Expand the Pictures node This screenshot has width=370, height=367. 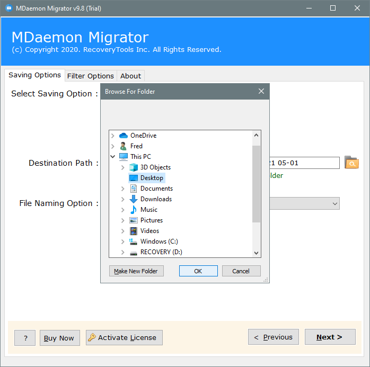pos(122,220)
